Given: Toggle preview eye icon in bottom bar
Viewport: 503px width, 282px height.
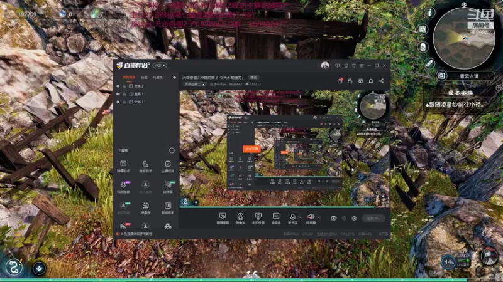Looking at the screenshot, I should [x=344, y=218].
